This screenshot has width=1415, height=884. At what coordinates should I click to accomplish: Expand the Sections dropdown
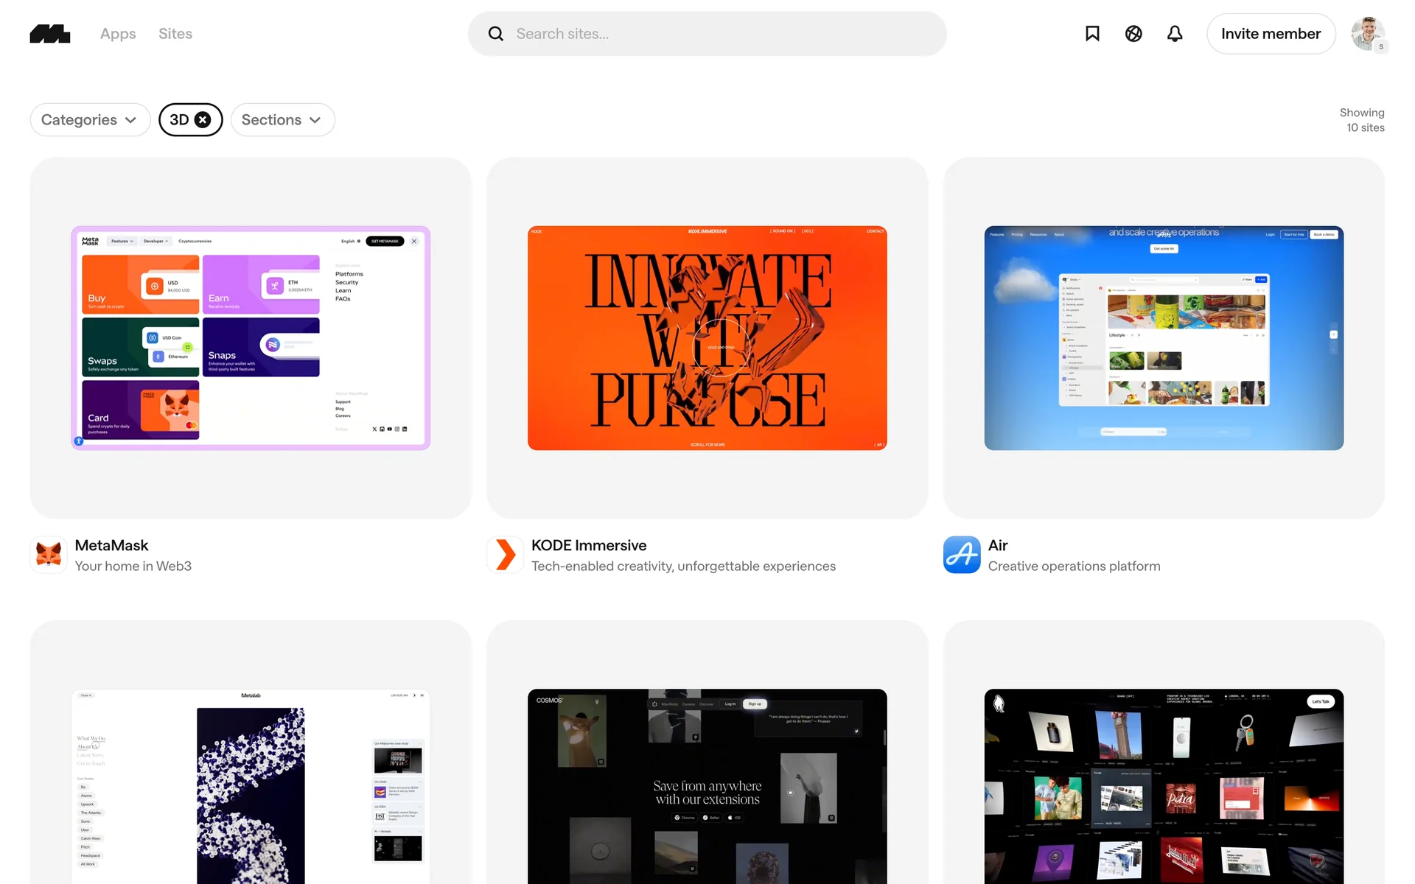click(x=282, y=120)
